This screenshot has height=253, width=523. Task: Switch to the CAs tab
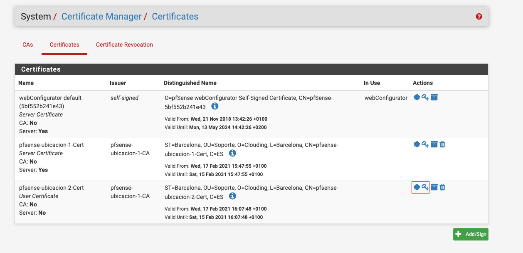[x=28, y=45]
